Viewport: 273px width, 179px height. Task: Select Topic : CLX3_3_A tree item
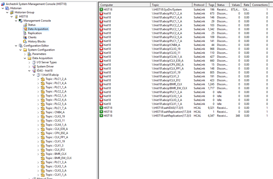[x=56, y=170]
